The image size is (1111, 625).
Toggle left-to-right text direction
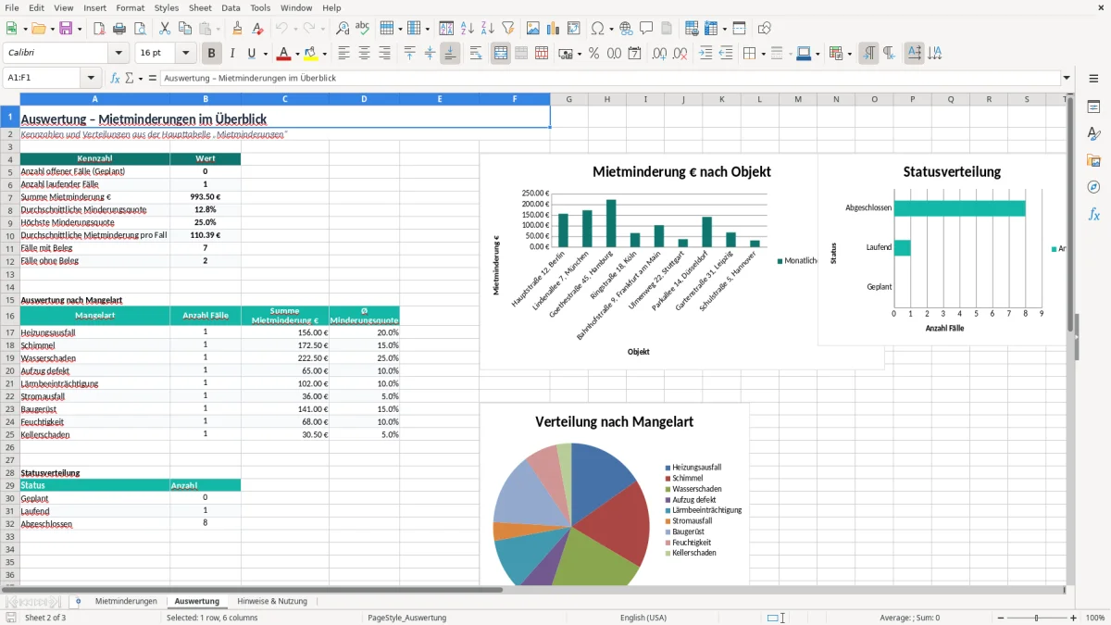pyautogui.click(x=868, y=54)
